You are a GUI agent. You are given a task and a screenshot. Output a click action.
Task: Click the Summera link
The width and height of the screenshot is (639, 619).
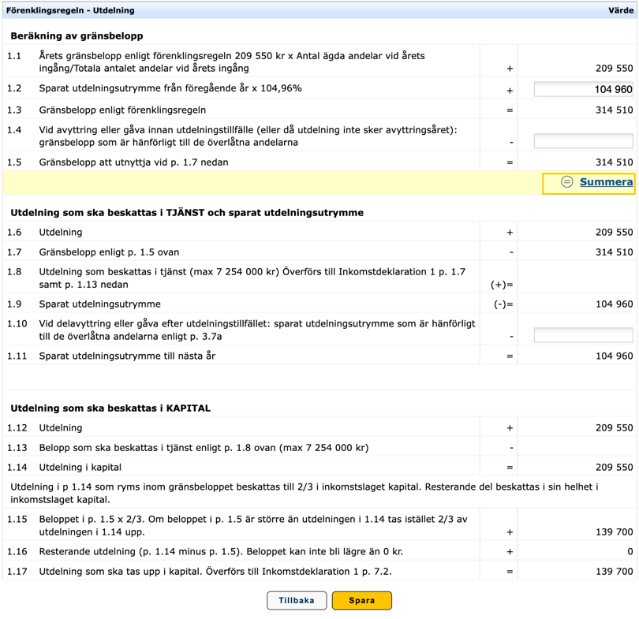(607, 182)
